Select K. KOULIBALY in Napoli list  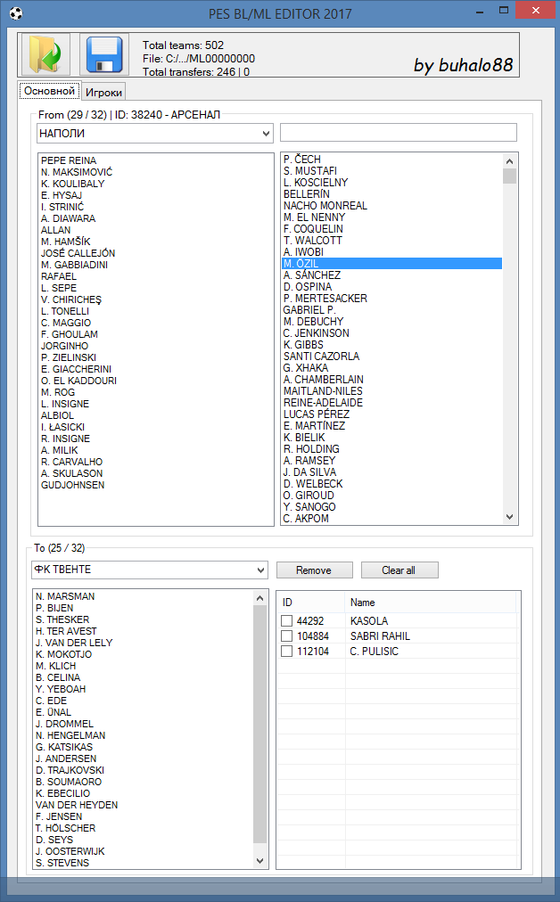(x=72, y=184)
